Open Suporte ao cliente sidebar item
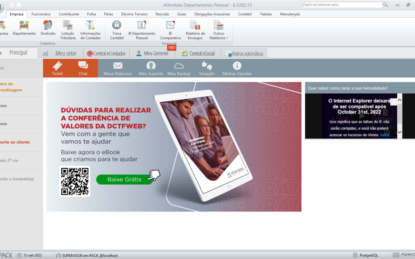The height and width of the screenshot is (259, 415). [x=15, y=142]
